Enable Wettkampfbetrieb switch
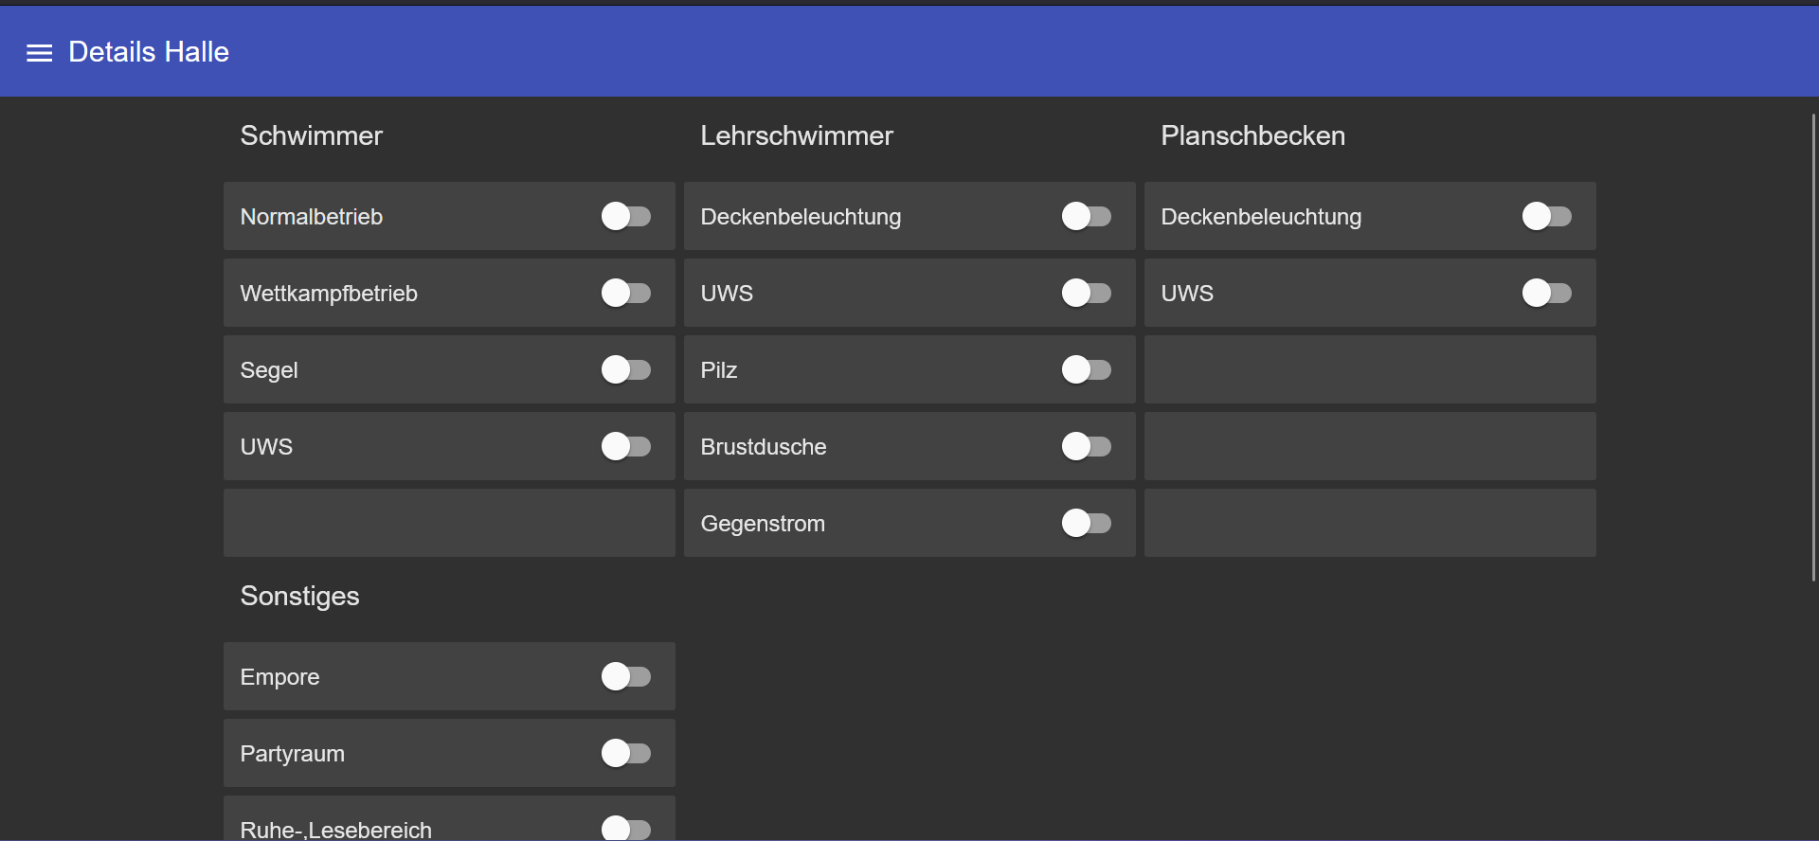The image size is (1819, 841). point(626,294)
